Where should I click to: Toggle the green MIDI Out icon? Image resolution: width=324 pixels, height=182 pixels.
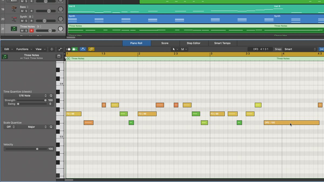pos(74,49)
